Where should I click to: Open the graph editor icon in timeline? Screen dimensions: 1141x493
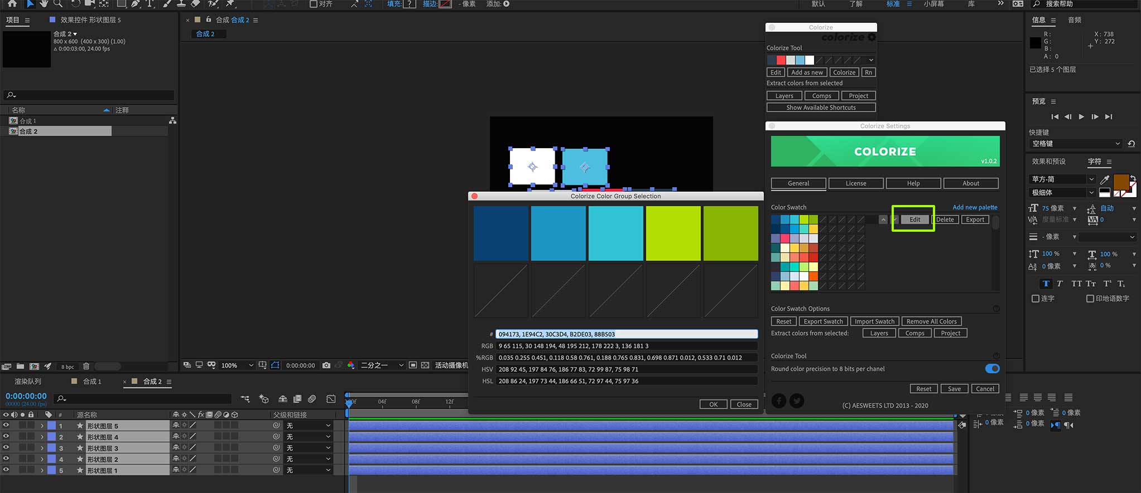point(331,399)
